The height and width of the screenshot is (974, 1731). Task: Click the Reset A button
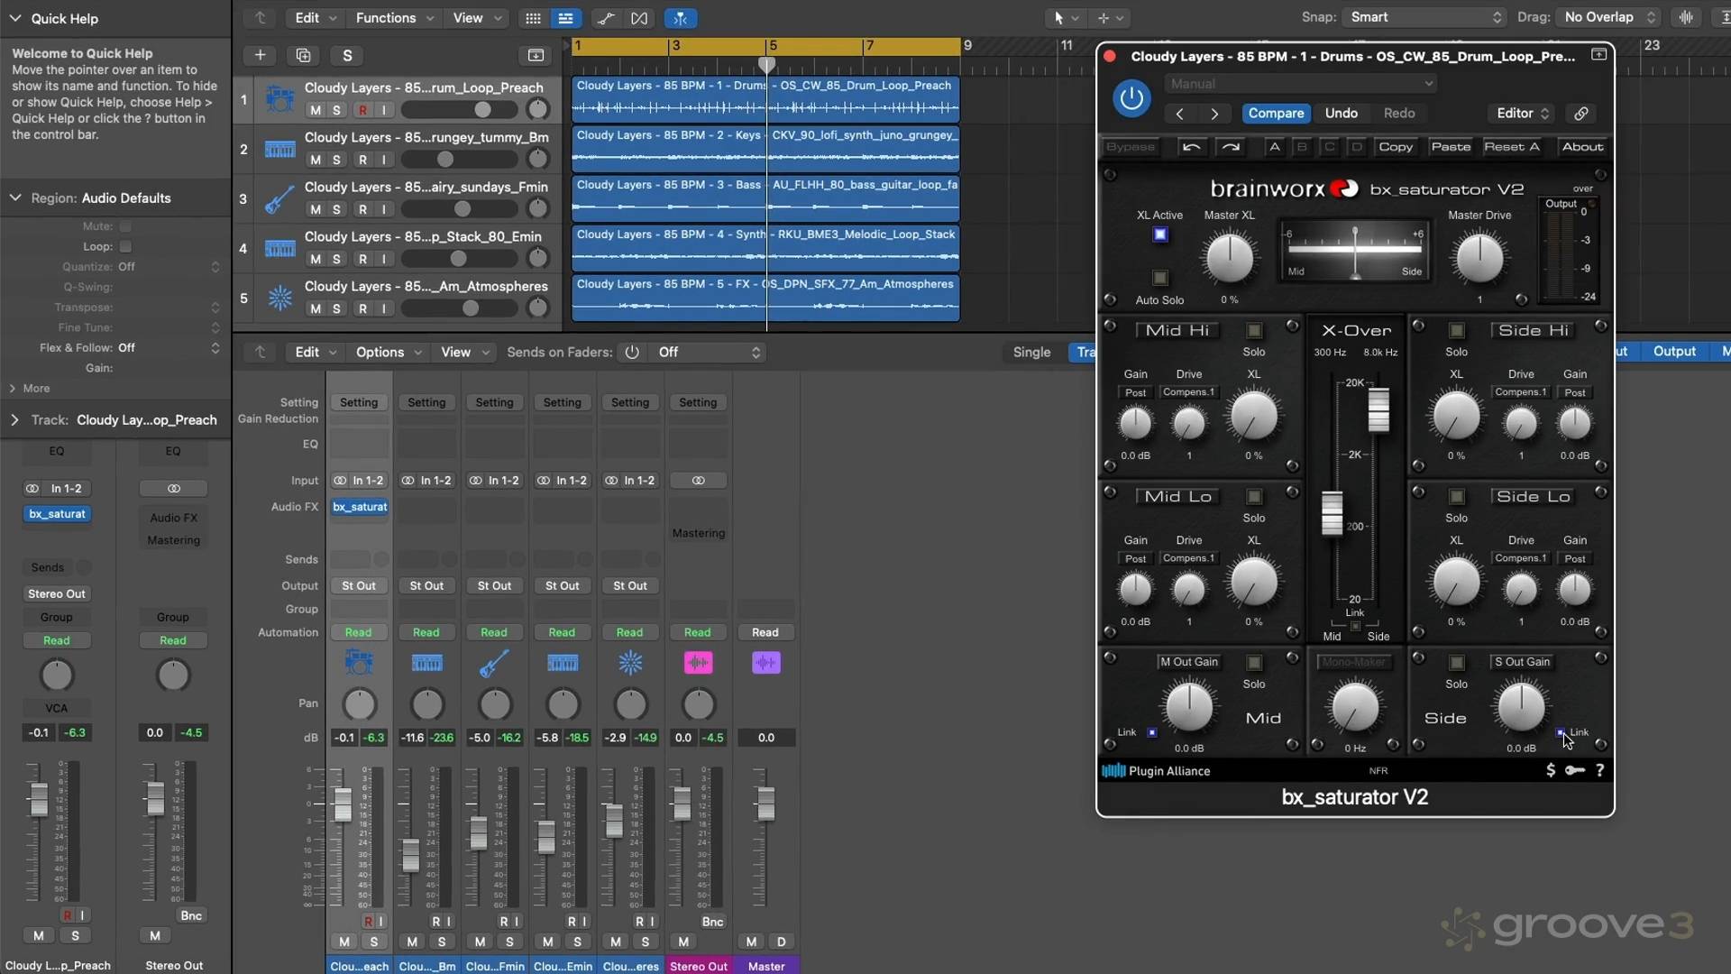pos(1511,147)
